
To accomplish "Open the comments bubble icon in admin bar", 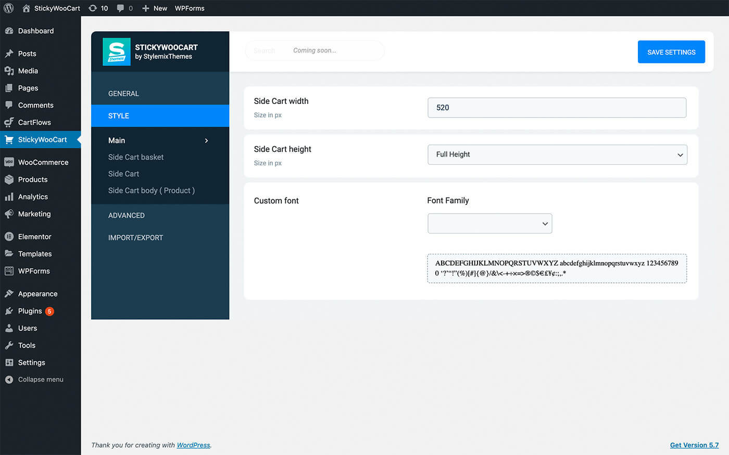I will pos(120,8).
